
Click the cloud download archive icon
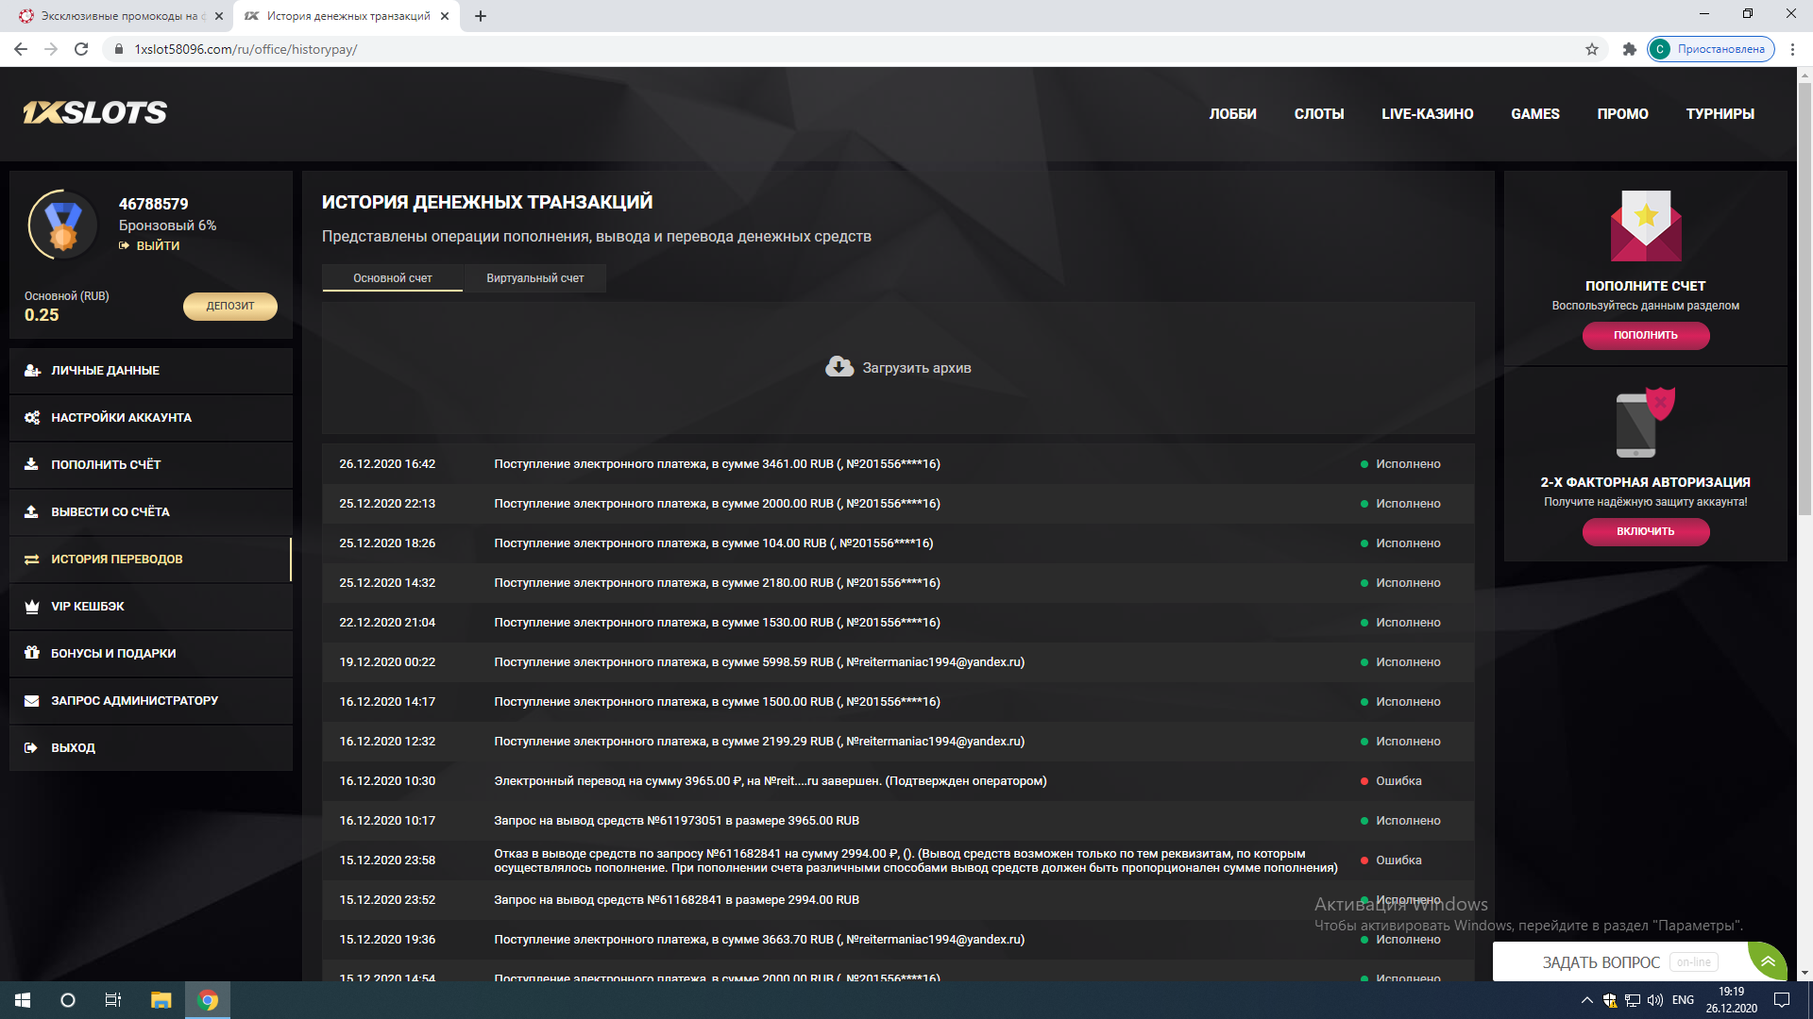[839, 367]
